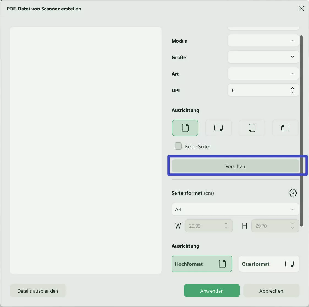
Task: Open Seitenformat settings via gear icon
Action: [x=293, y=193]
